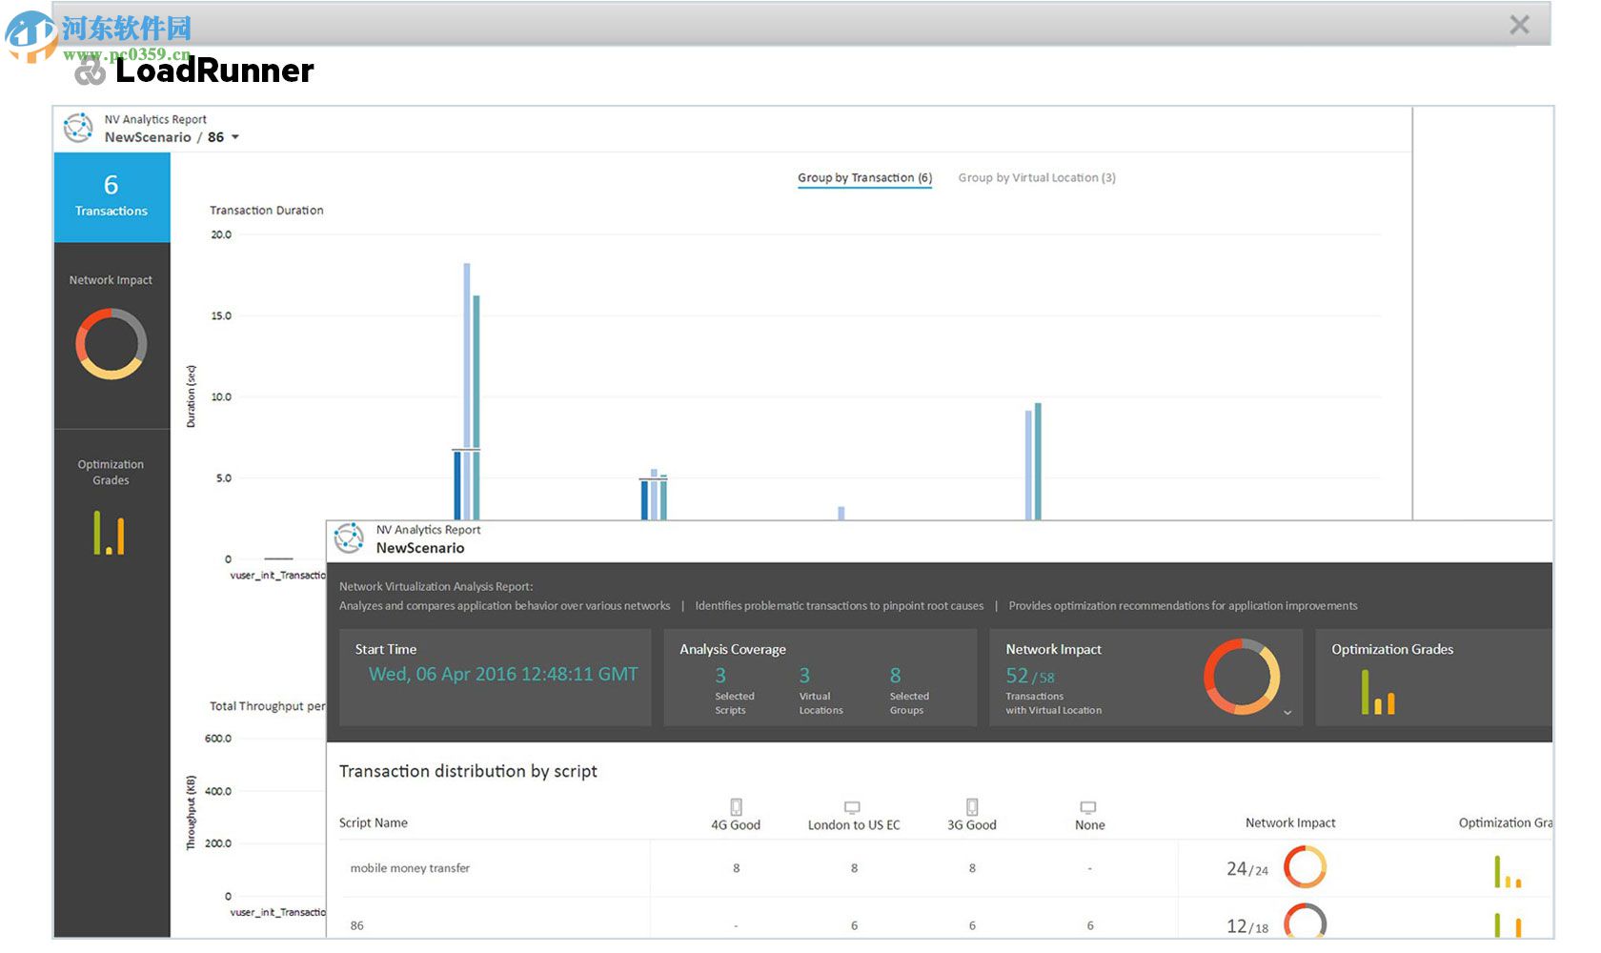Viewport: 1601px width, 953px height.
Task: Switch to Group by Transaction (6) tab
Action: coord(864,178)
